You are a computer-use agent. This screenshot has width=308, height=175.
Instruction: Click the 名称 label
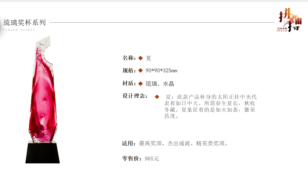(x=129, y=58)
